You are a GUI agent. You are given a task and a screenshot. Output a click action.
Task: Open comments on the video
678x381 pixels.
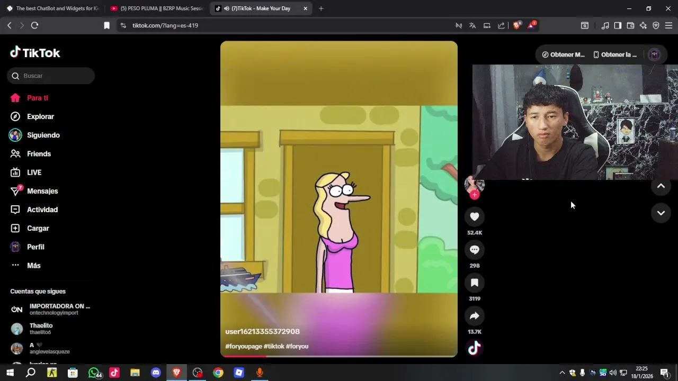click(x=475, y=250)
